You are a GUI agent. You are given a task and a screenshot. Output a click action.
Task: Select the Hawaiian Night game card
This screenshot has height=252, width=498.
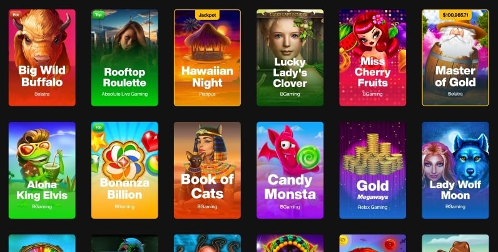(207, 58)
